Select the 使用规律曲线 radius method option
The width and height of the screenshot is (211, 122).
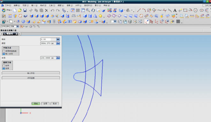(x=10, y=51)
